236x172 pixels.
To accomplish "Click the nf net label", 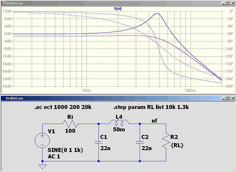I will coord(154,120).
